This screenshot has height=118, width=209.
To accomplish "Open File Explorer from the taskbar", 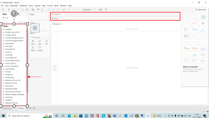I will pyautogui.click(x=75, y=116).
